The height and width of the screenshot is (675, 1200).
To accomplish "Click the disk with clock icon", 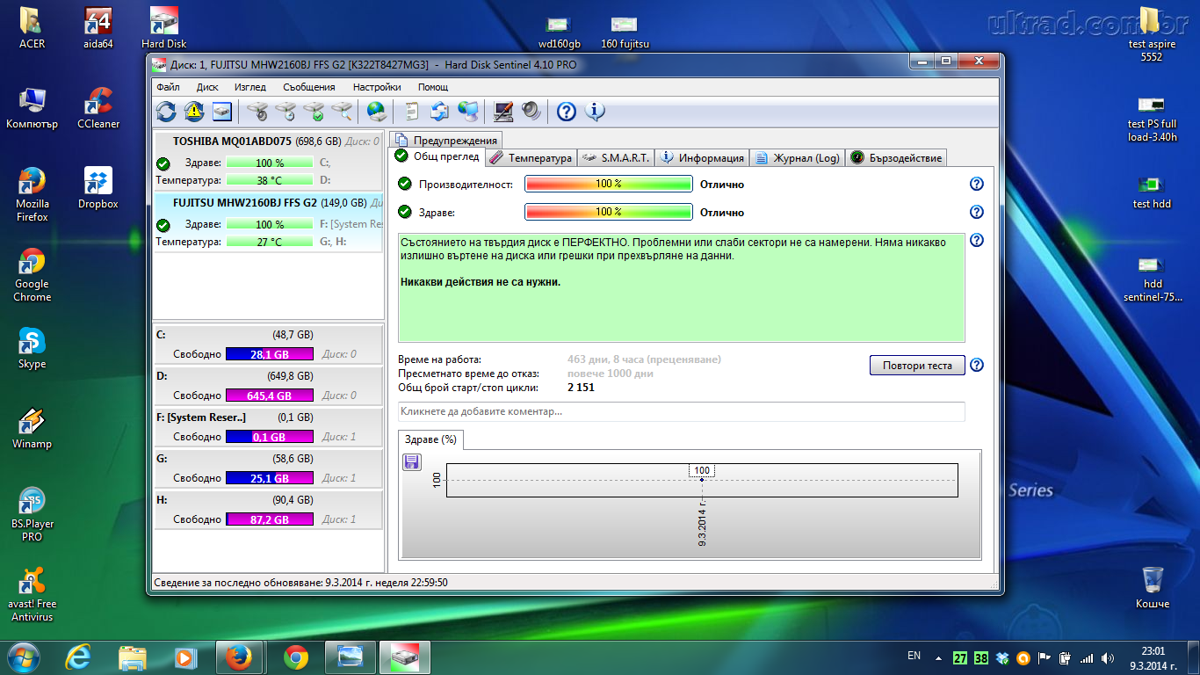I will point(286,111).
